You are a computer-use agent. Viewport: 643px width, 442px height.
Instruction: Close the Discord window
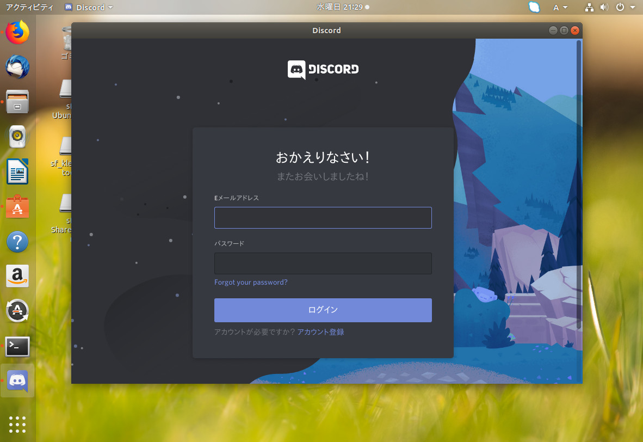pyautogui.click(x=575, y=30)
